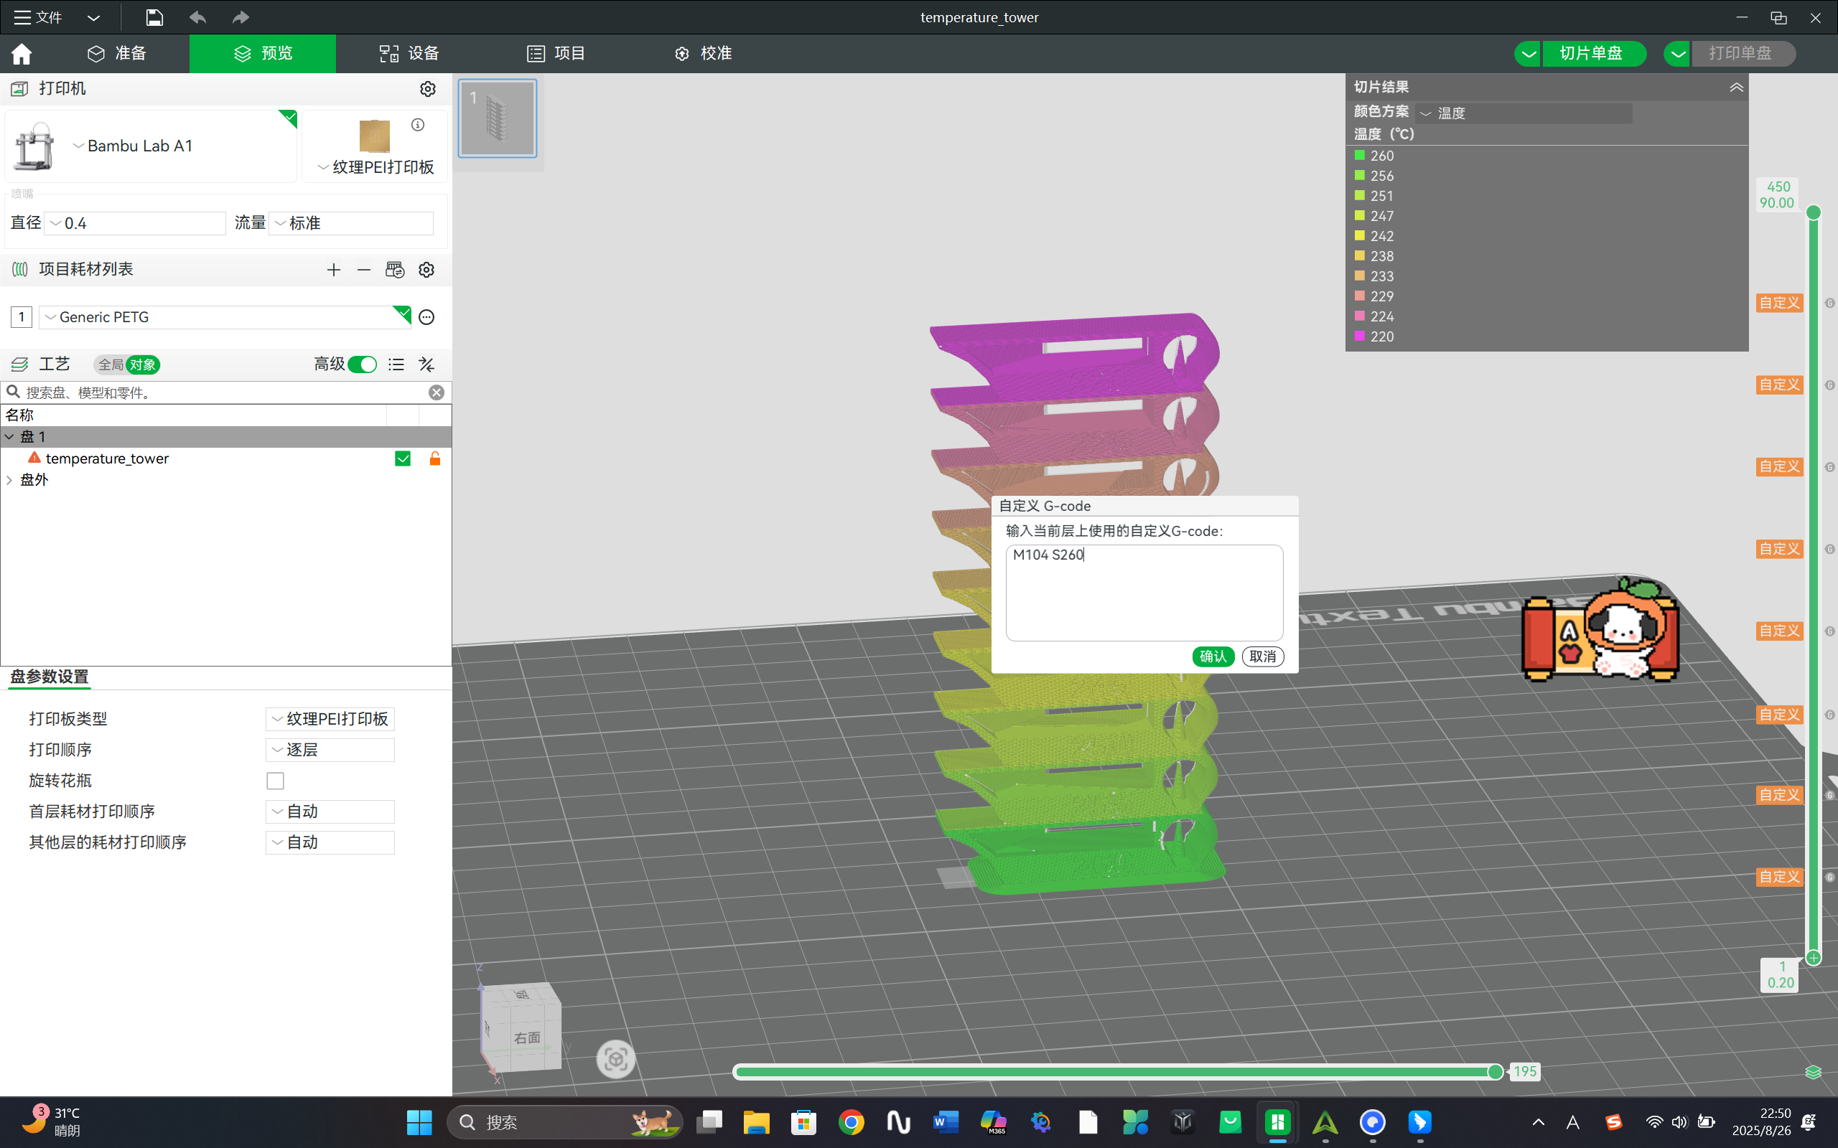Screen dimensions: 1838x1148
Task: Switch to the Project (项目) tab
Action: tap(556, 53)
